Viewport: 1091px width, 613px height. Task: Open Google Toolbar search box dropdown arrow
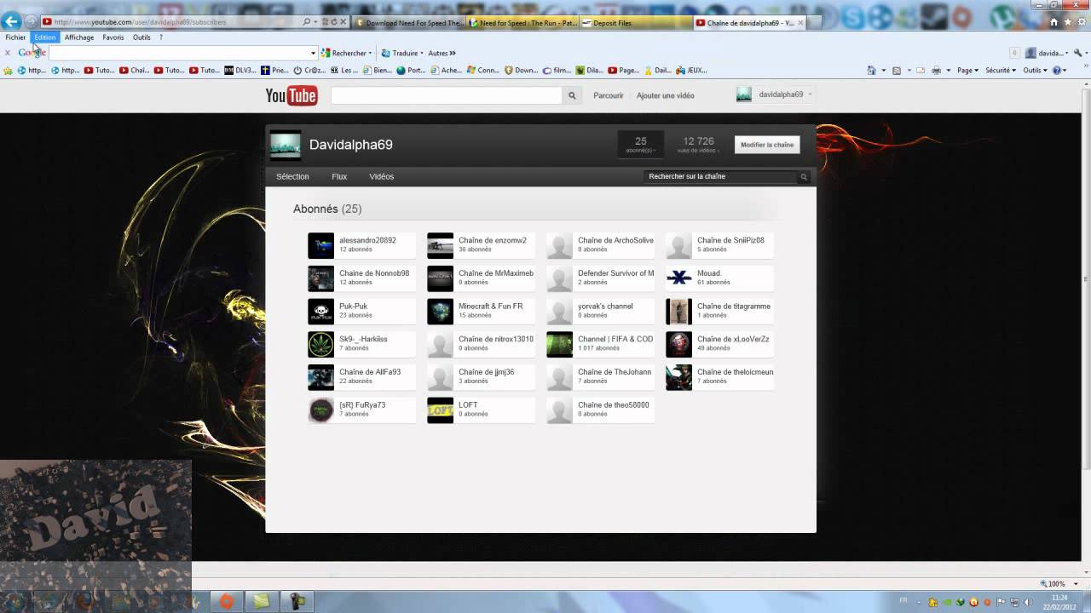313,53
